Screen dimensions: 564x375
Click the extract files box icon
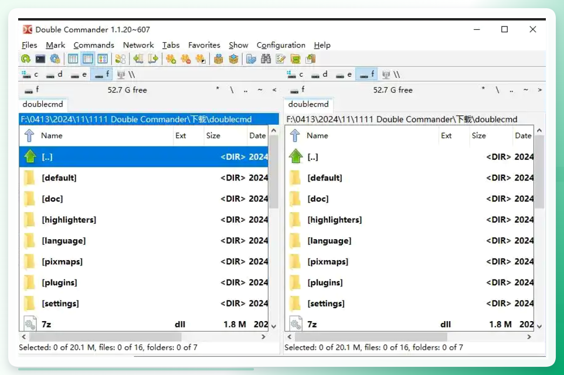click(233, 59)
